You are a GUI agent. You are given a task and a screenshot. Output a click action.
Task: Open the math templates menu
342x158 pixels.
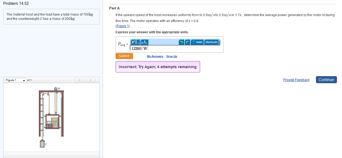[135, 42]
